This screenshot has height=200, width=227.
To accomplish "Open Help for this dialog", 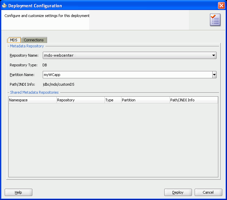I will tap(18, 192).
